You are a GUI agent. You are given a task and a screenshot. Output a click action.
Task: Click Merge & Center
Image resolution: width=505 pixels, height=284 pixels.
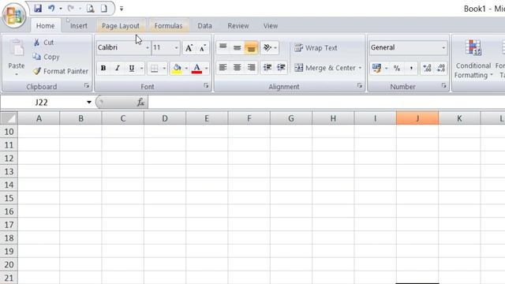[324, 68]
